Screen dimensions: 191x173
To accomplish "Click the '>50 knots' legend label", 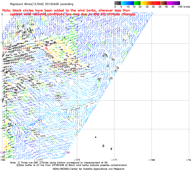I will [x=184, y=7].
